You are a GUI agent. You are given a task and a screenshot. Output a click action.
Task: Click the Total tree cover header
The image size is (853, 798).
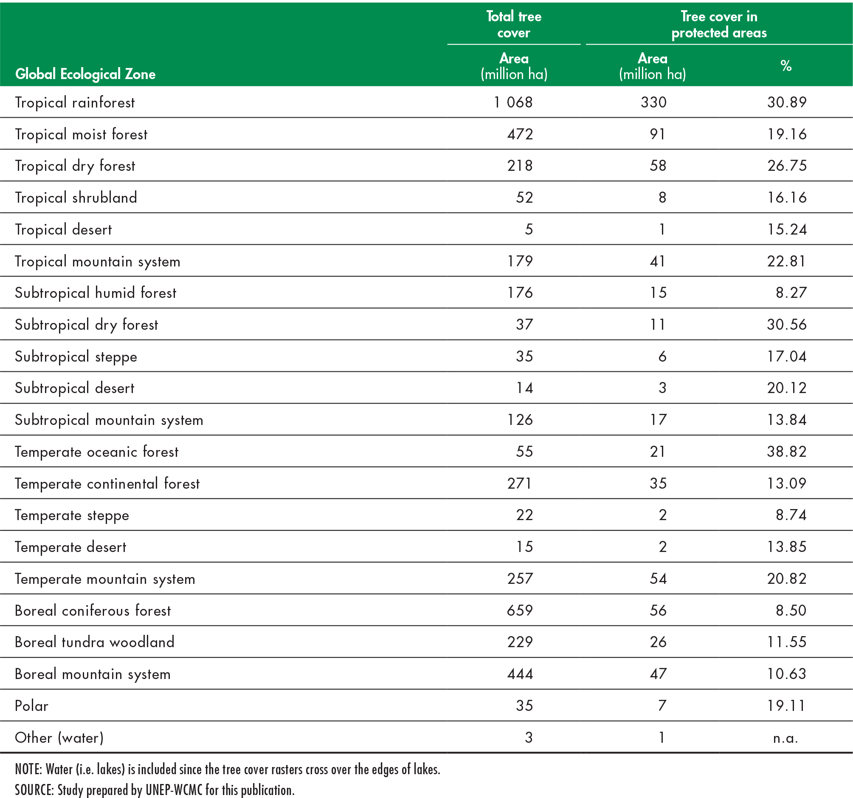tap(514, 25)
